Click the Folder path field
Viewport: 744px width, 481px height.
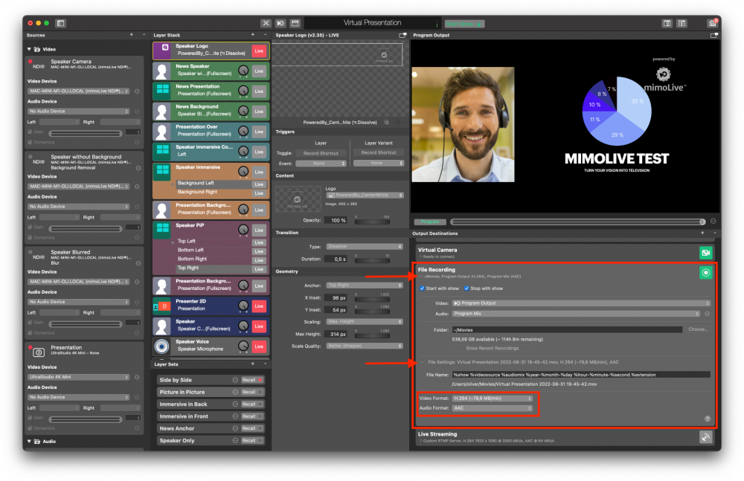click(567, 329)
